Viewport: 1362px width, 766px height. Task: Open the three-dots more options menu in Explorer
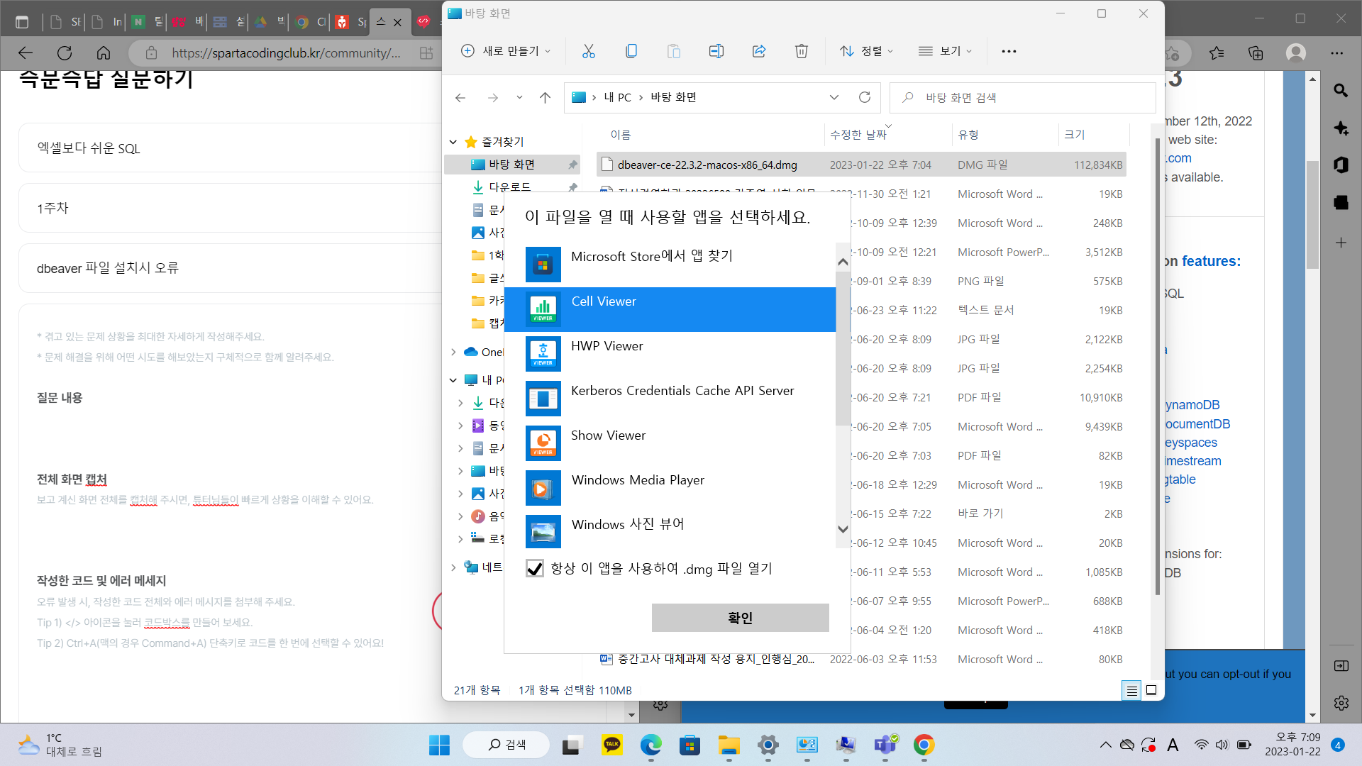(1009, 51)
